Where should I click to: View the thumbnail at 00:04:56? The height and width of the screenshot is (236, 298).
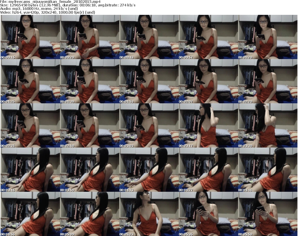point(30,214)
